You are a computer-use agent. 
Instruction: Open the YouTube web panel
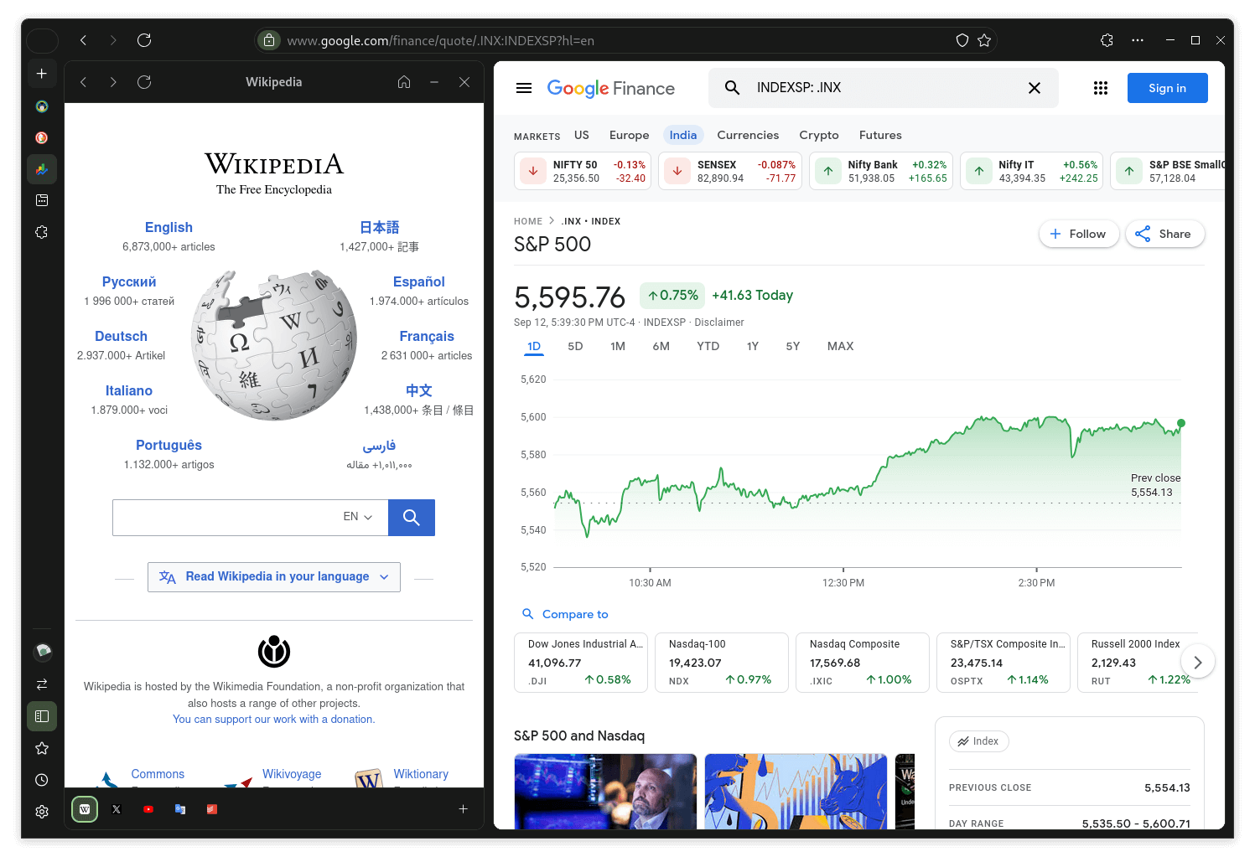pos(148,809)
